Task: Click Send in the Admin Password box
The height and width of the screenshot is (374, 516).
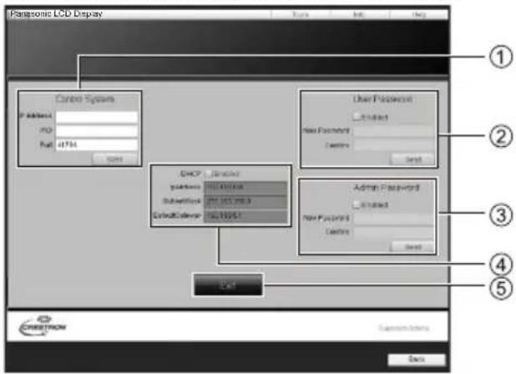Action: 413,247
